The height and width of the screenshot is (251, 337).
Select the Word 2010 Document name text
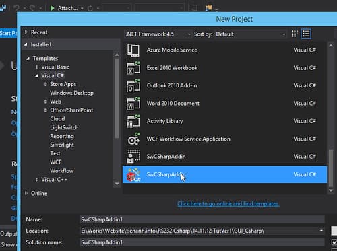point(173,104)
